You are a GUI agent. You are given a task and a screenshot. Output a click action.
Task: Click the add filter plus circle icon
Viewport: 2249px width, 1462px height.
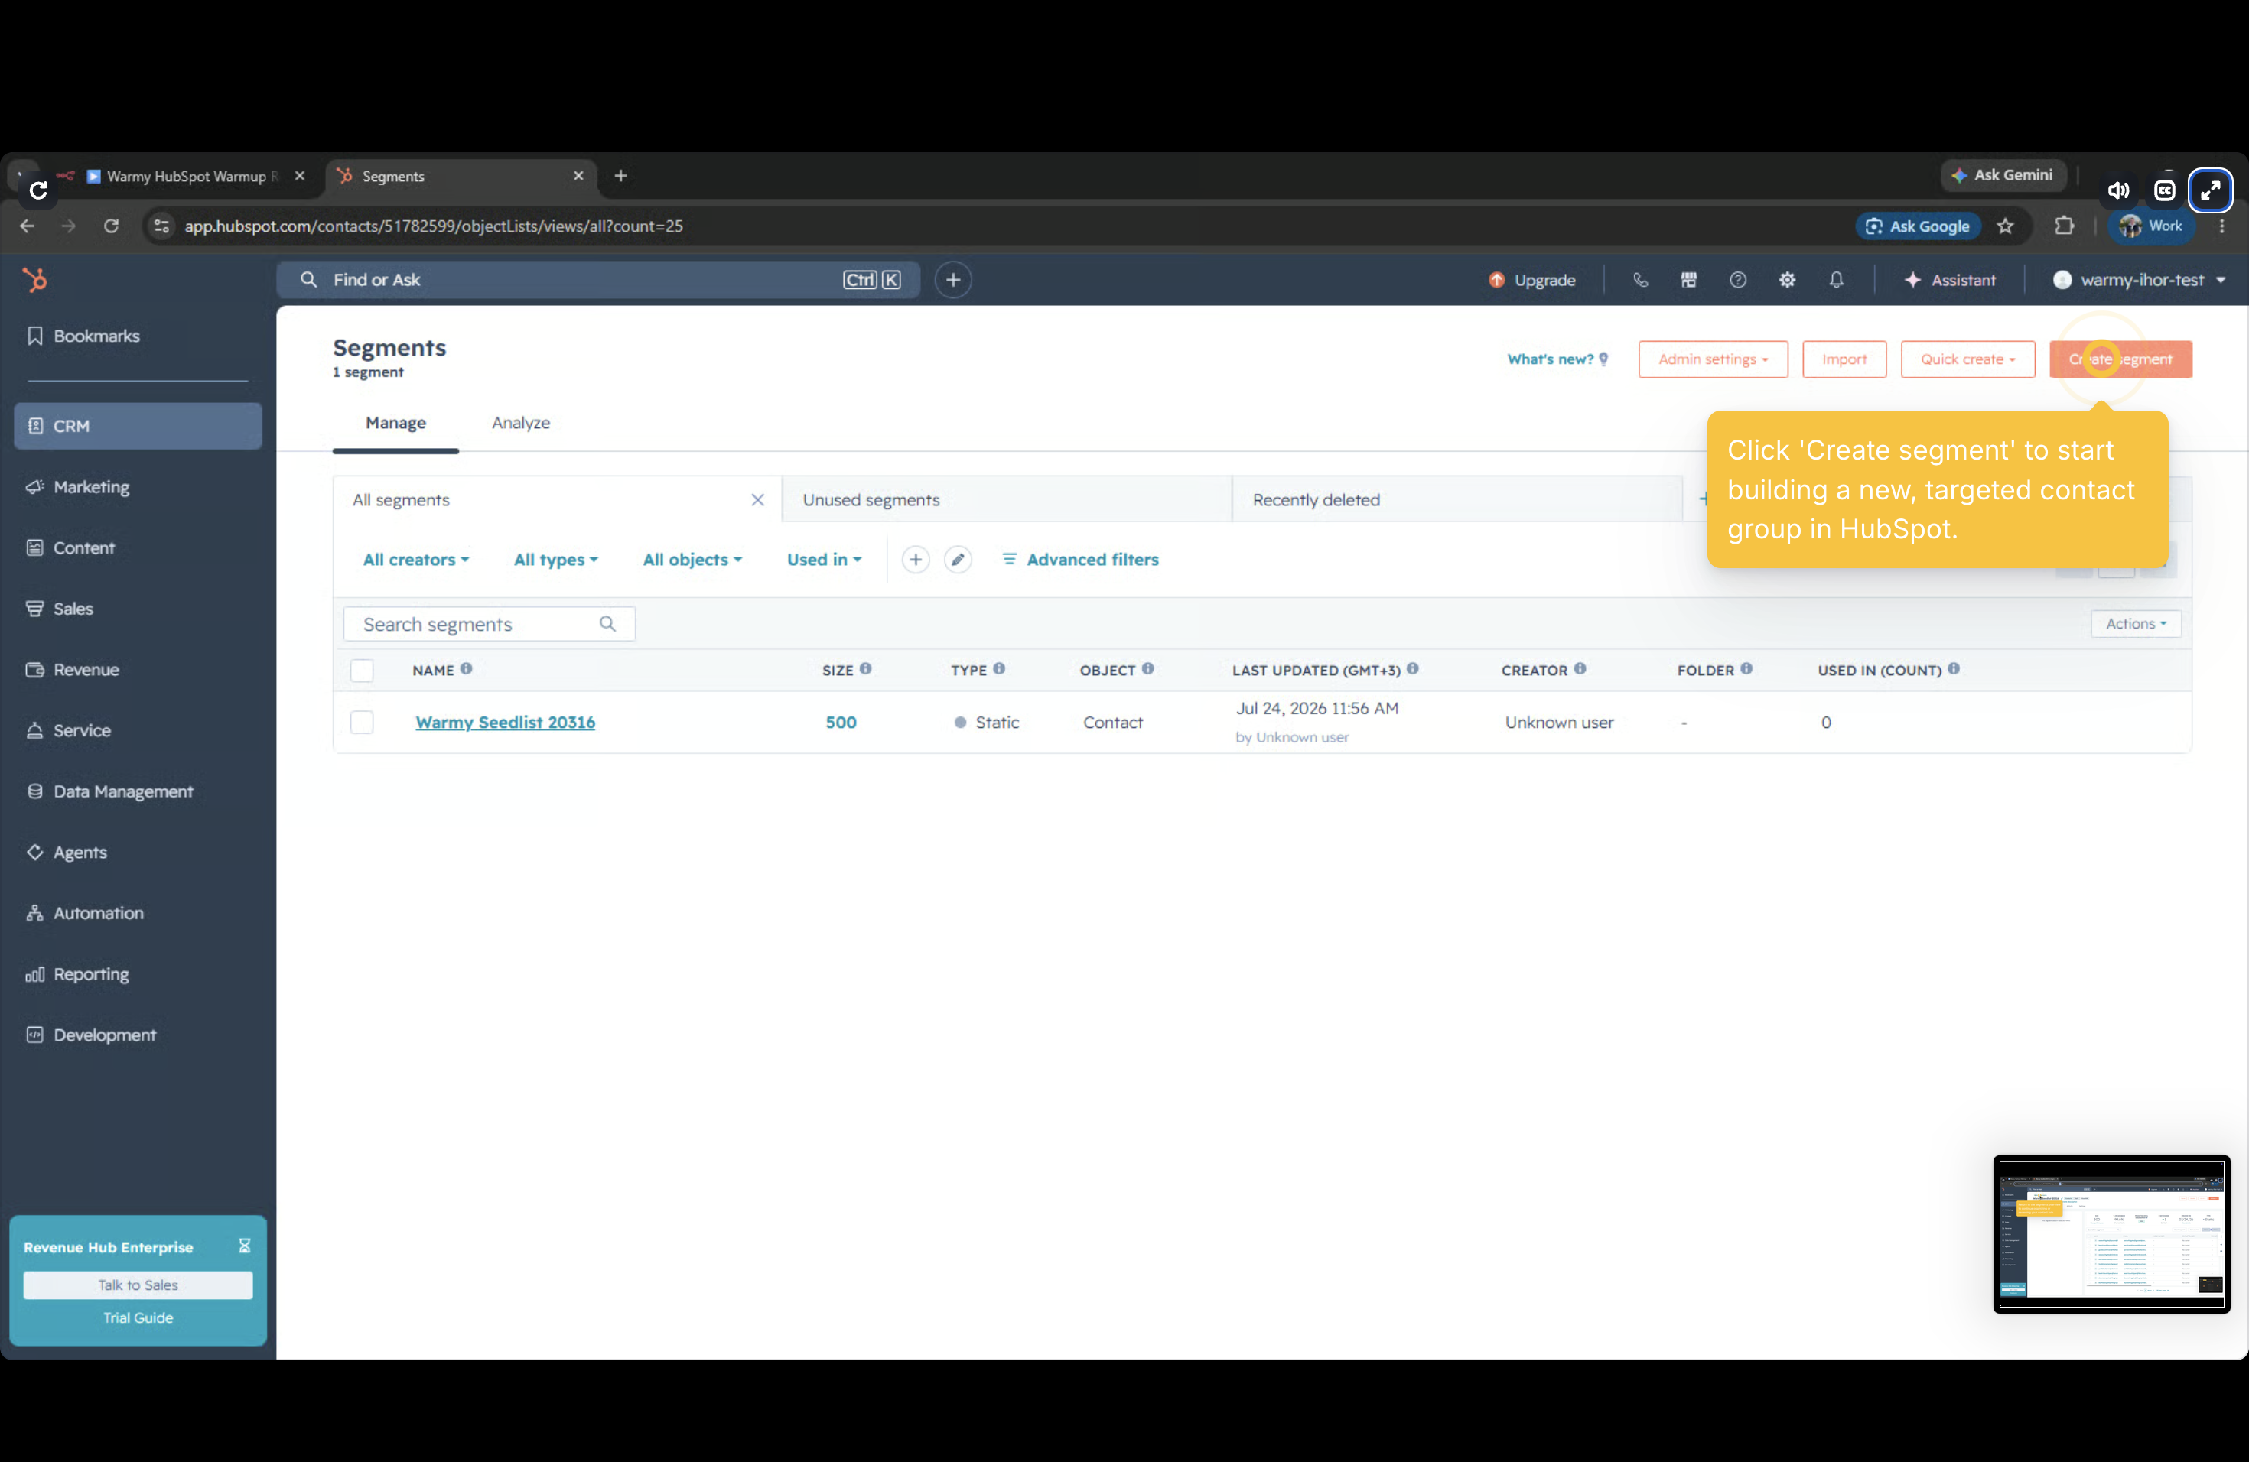click(916, 560)
